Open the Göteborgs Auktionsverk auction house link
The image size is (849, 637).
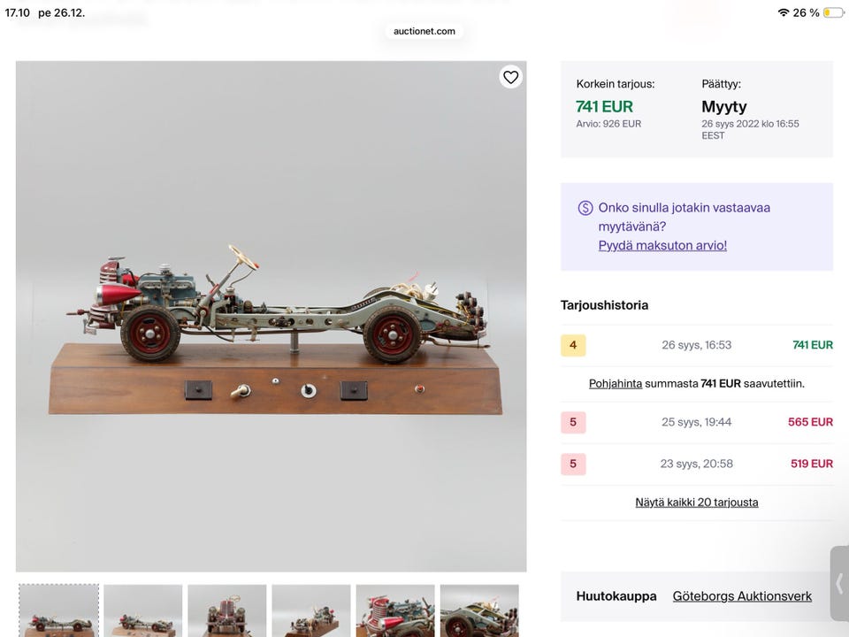[x=742, y=596]
